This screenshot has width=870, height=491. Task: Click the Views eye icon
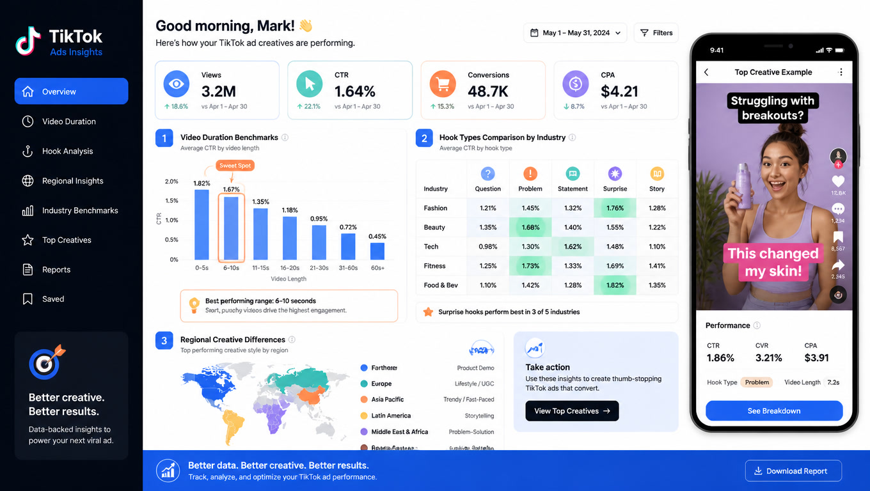coord(177,84)
